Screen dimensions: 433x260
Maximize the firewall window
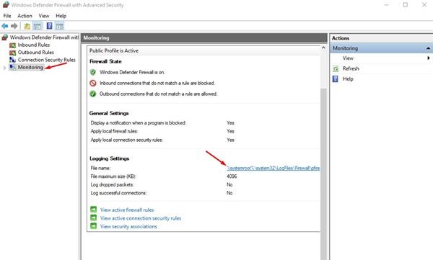[x=405, y=5]
